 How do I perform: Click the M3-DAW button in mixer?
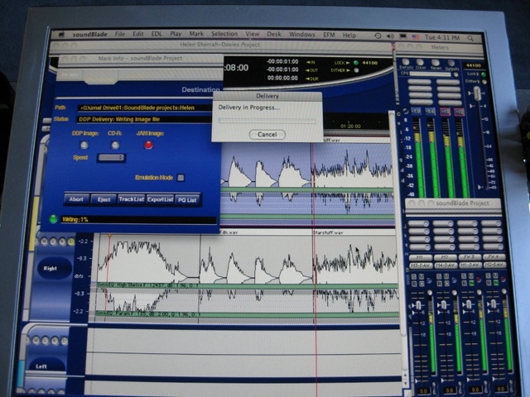point(421,265)
